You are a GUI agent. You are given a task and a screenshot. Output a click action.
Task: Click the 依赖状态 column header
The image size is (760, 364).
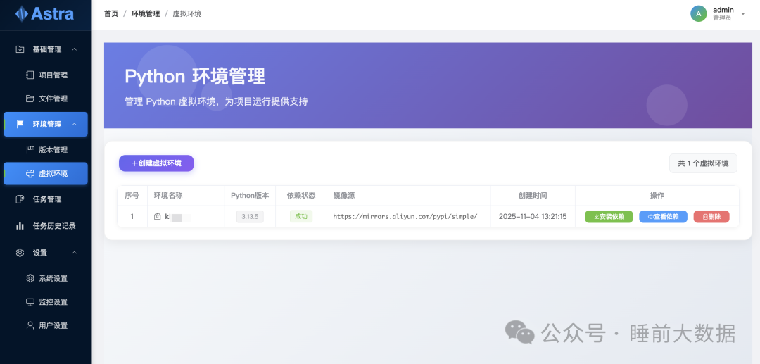301,196
